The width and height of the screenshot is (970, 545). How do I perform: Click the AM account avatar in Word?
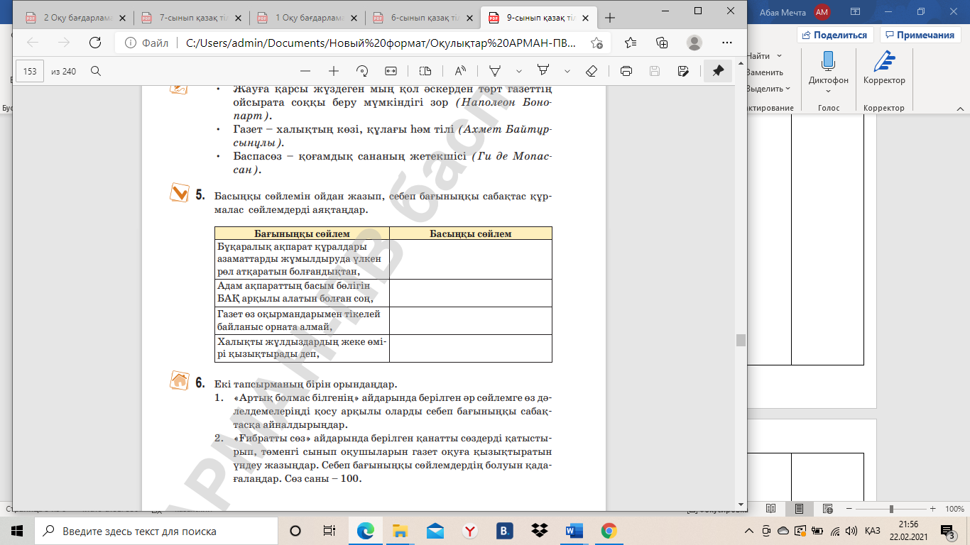[822, 11]
